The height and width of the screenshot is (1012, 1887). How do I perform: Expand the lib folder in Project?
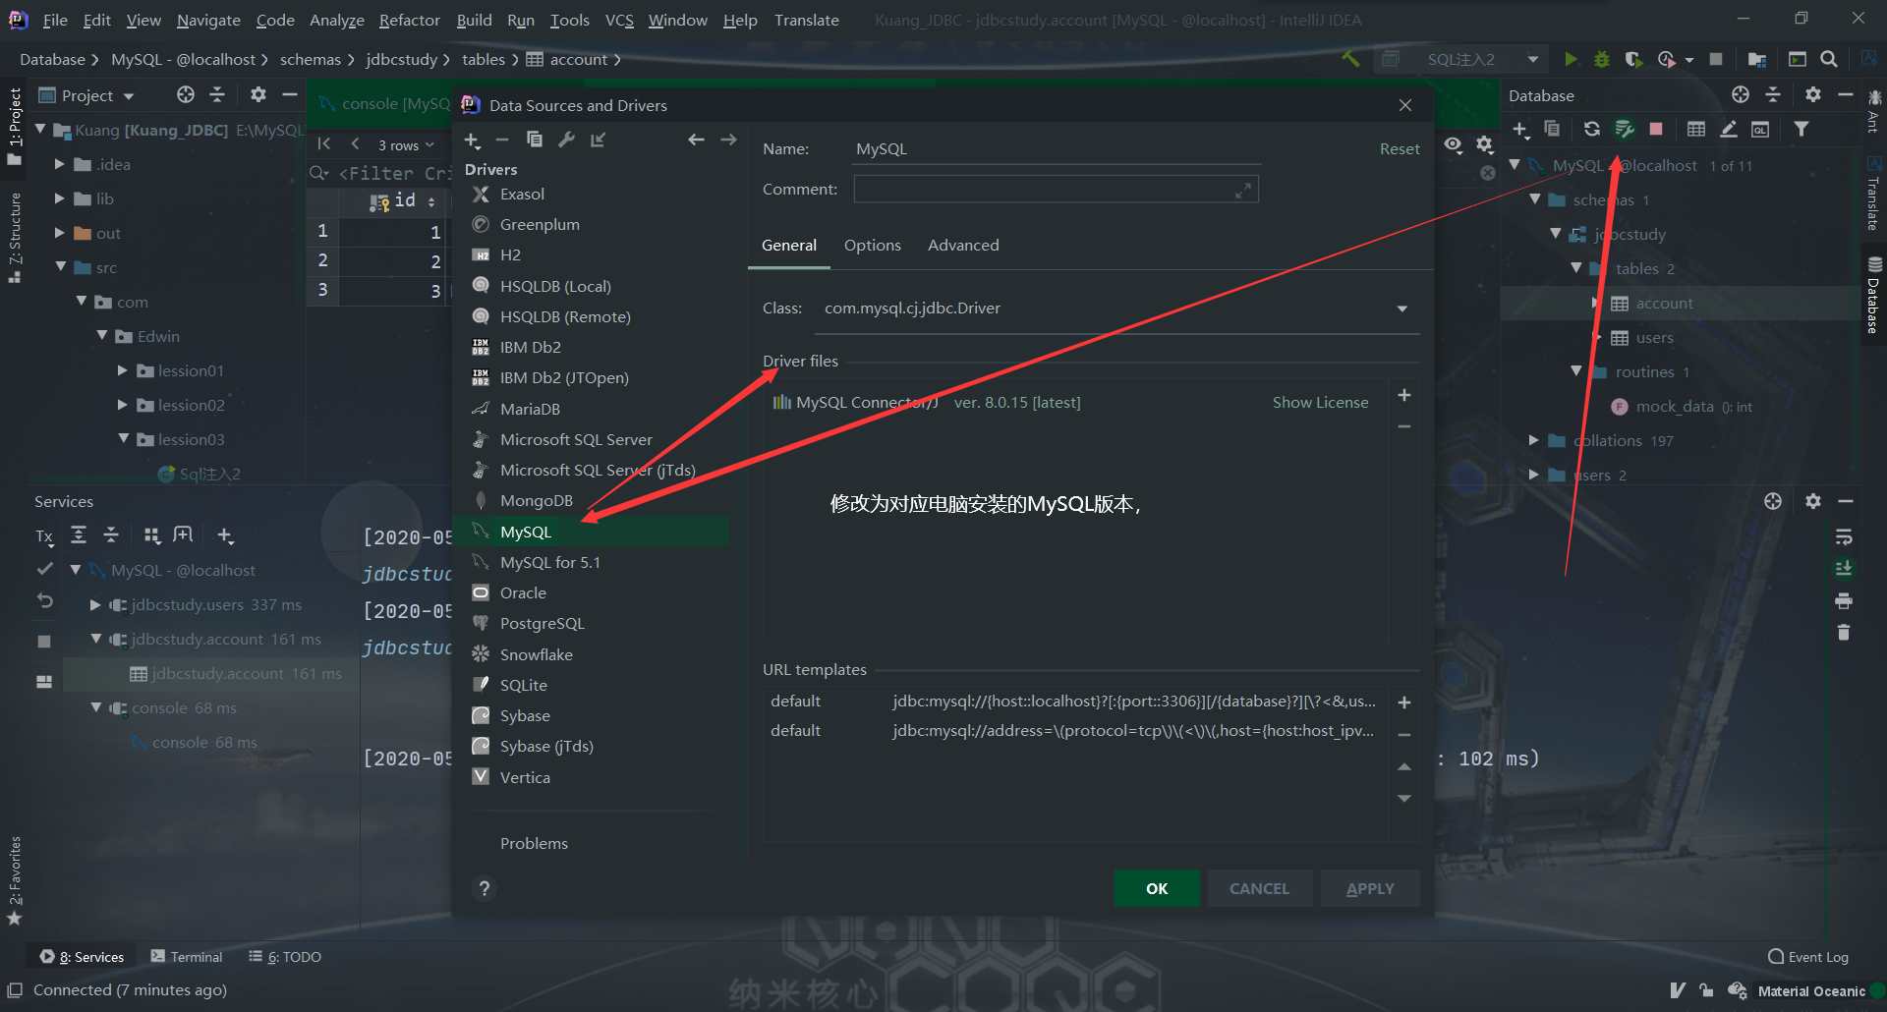[x=60, y=198]
